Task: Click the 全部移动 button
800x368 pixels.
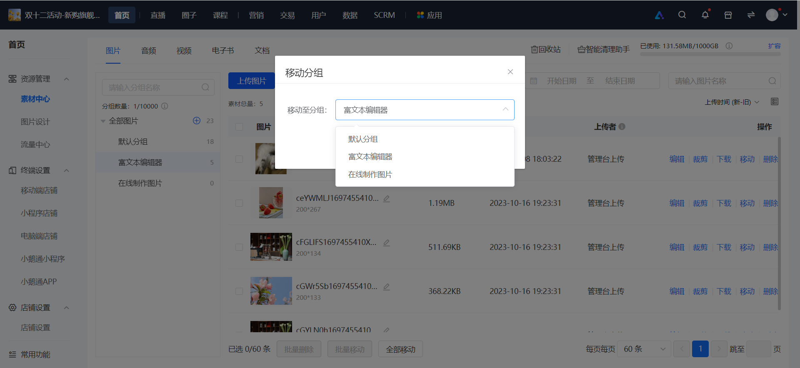Action: 400,349
